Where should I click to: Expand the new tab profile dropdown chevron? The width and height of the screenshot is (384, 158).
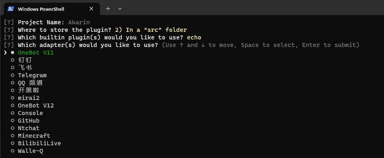click(x=120, y=9)
